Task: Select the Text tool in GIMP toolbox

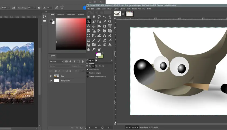Action: [x=105, y=35]
